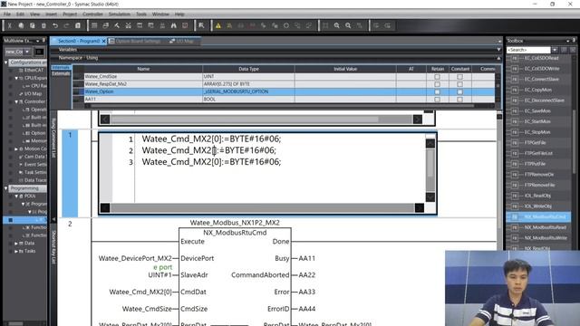Click the Zoom Out magnifier toolbar icon
Viewport: 580px width, 326px height.
click(x=348, y=25)
